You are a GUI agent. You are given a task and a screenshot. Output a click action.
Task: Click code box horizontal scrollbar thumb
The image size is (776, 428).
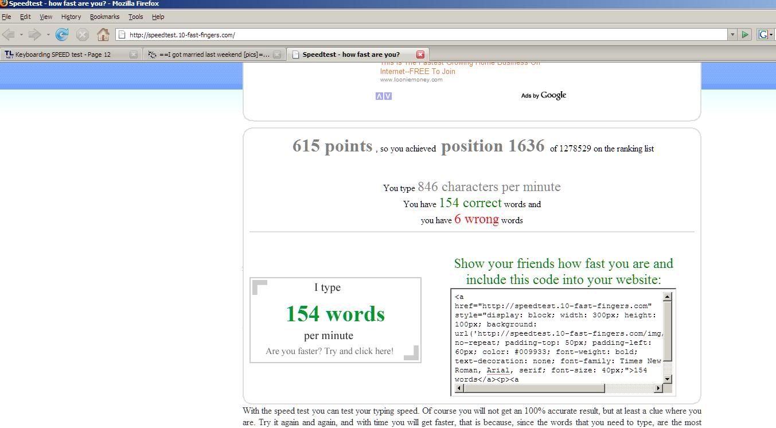pos(533,388)
